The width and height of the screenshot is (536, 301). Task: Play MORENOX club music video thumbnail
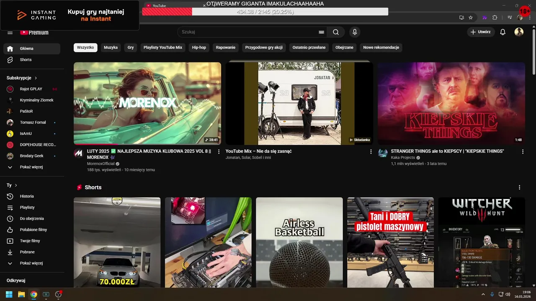(x=147, y=103)
